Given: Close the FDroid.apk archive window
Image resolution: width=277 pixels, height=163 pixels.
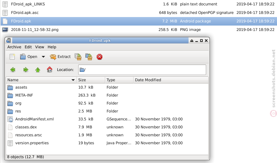Looking at the screenshot, I should [206, 41].
